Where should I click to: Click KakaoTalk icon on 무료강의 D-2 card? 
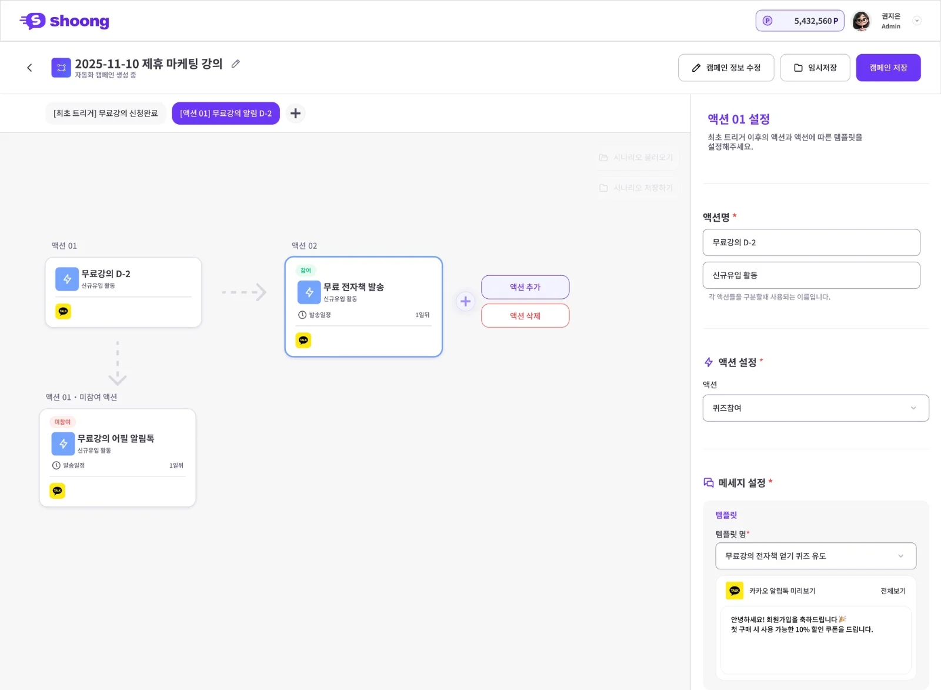[x=64, y=311]
